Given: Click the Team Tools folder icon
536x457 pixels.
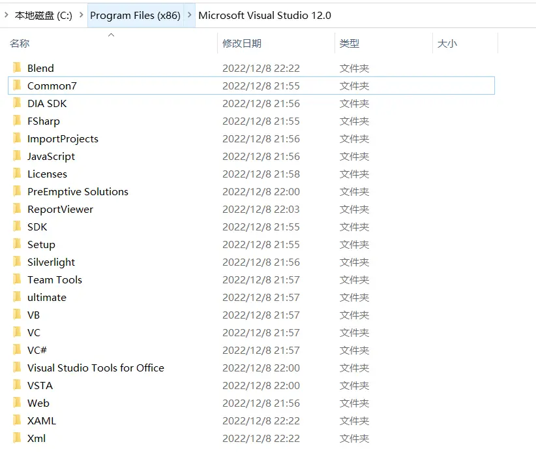Looking at the screenshot, I should click(x=17, y=279).
